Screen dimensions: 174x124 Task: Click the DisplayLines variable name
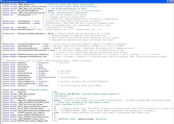(24, 21)
